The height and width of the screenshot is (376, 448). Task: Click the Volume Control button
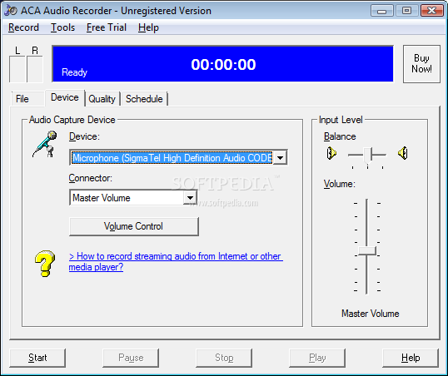coord(134,226)
